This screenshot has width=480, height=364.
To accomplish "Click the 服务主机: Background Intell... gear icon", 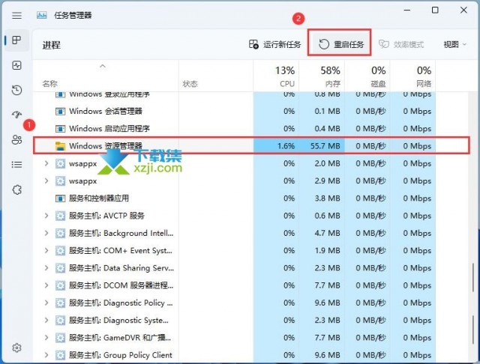I will pyautogui.click(x=60, y=233).
